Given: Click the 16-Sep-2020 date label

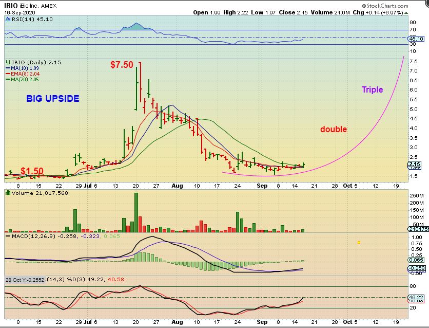Looking at the screenshot, I should (x=19, y=13).
